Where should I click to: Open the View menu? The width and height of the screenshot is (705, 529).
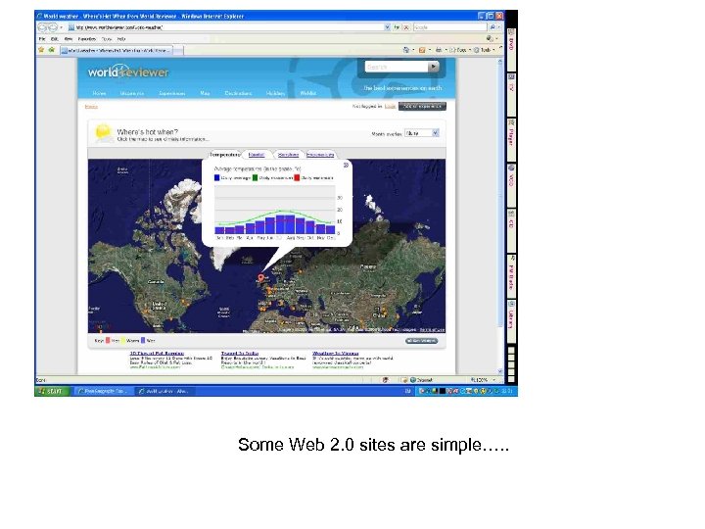coord(68,39)
